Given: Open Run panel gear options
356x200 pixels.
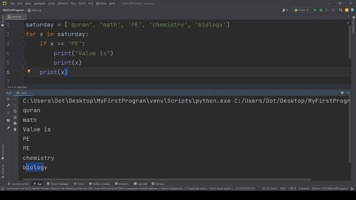Looking at the screenshot, I should click(342, 93).
